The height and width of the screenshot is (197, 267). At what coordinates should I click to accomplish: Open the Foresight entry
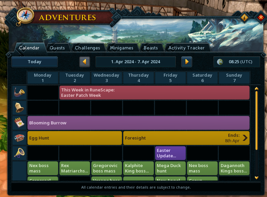pos(186,138)
